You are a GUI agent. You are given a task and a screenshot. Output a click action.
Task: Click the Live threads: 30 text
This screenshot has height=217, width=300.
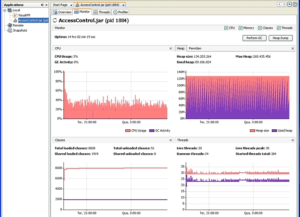(189, 148)
